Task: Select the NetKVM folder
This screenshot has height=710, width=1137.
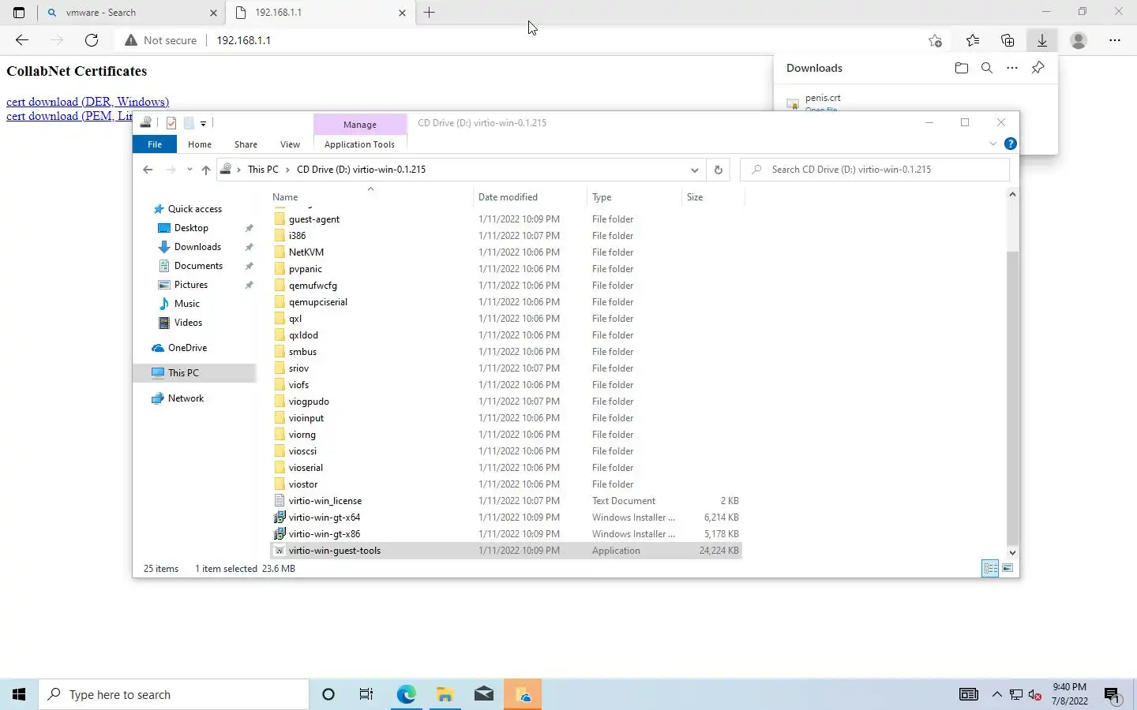Action: tap(306, 252)
